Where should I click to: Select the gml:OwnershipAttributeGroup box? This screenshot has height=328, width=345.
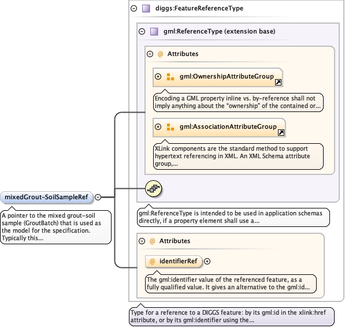point(218,77)
